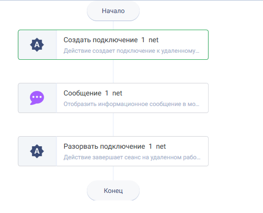The height and width of the screenshot is (213, 263).
Task: Click description 'Действие завершает сеанс на удаленном рабо…'
Action: tap(132, 157)
